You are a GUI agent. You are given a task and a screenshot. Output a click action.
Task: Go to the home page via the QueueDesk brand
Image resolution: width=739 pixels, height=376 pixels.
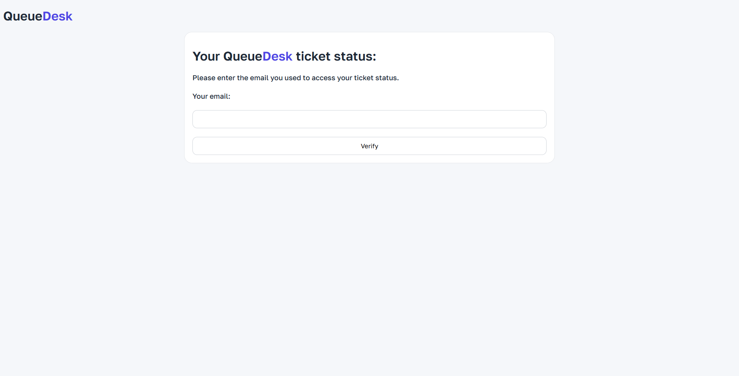coord(38,16)
